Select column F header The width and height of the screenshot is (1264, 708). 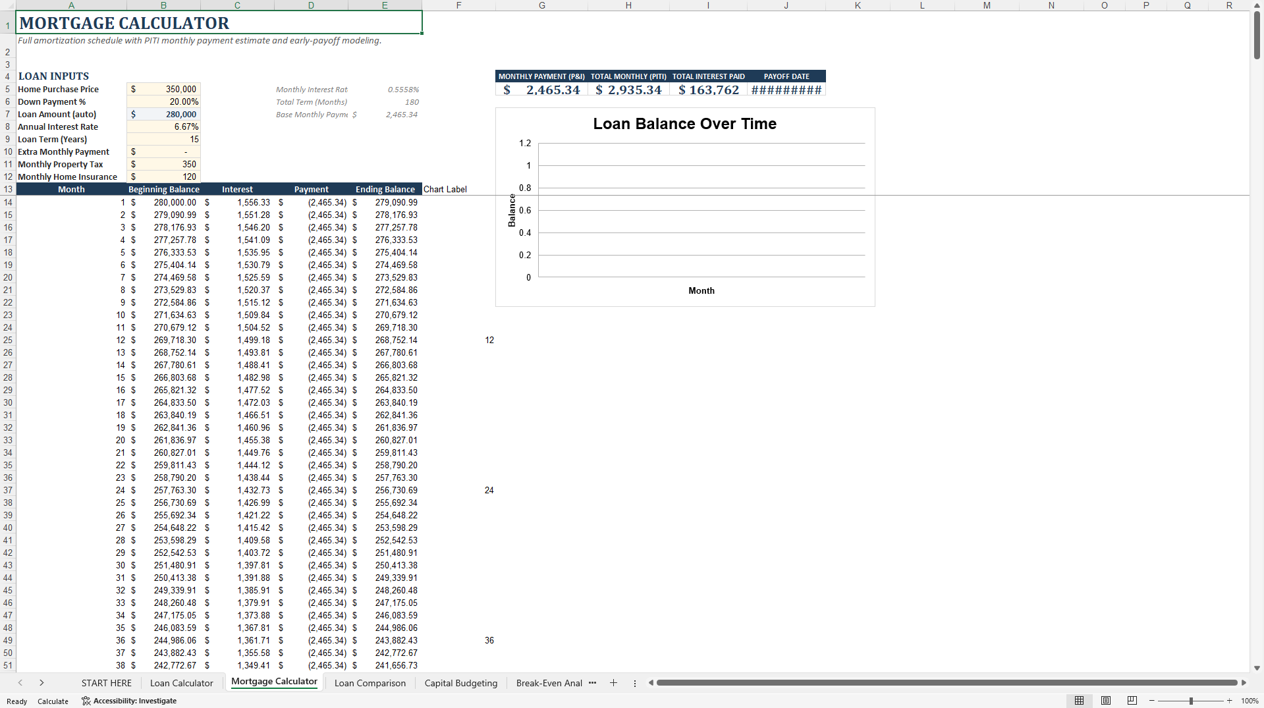458,5
